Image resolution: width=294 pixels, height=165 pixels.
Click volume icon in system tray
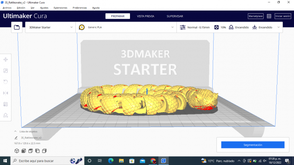(265, 161)
